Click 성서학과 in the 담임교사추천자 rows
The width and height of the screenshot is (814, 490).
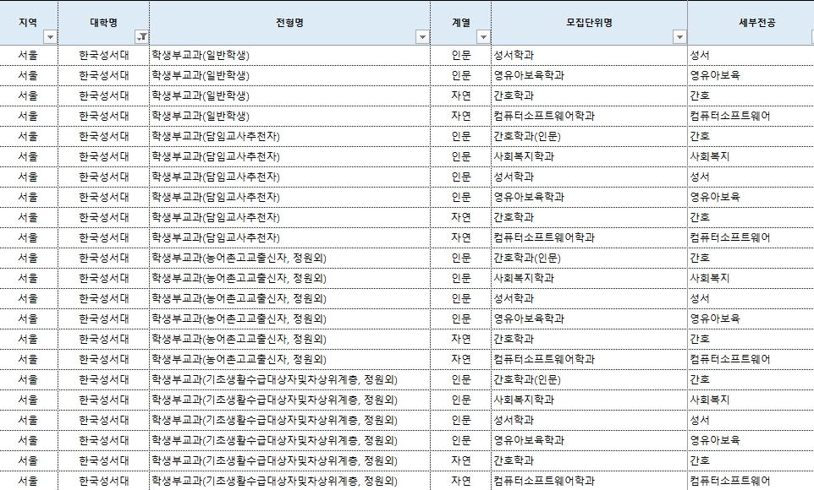click(x=514, y=177)
